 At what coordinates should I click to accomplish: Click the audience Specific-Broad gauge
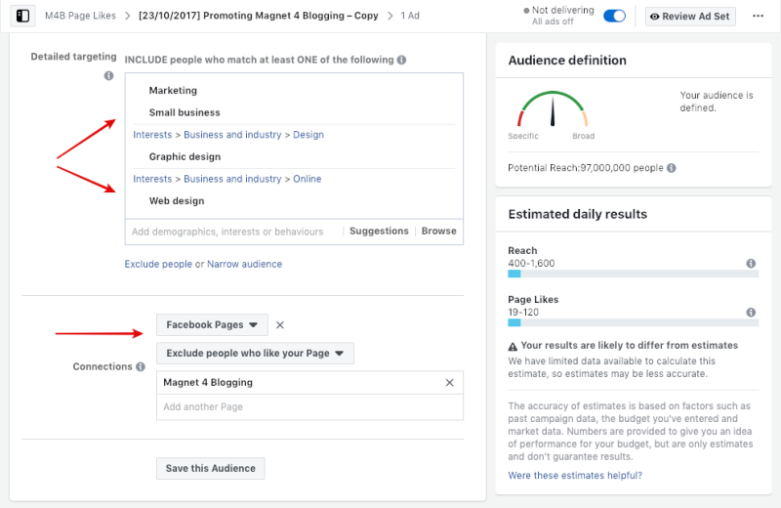click(553, 112)
